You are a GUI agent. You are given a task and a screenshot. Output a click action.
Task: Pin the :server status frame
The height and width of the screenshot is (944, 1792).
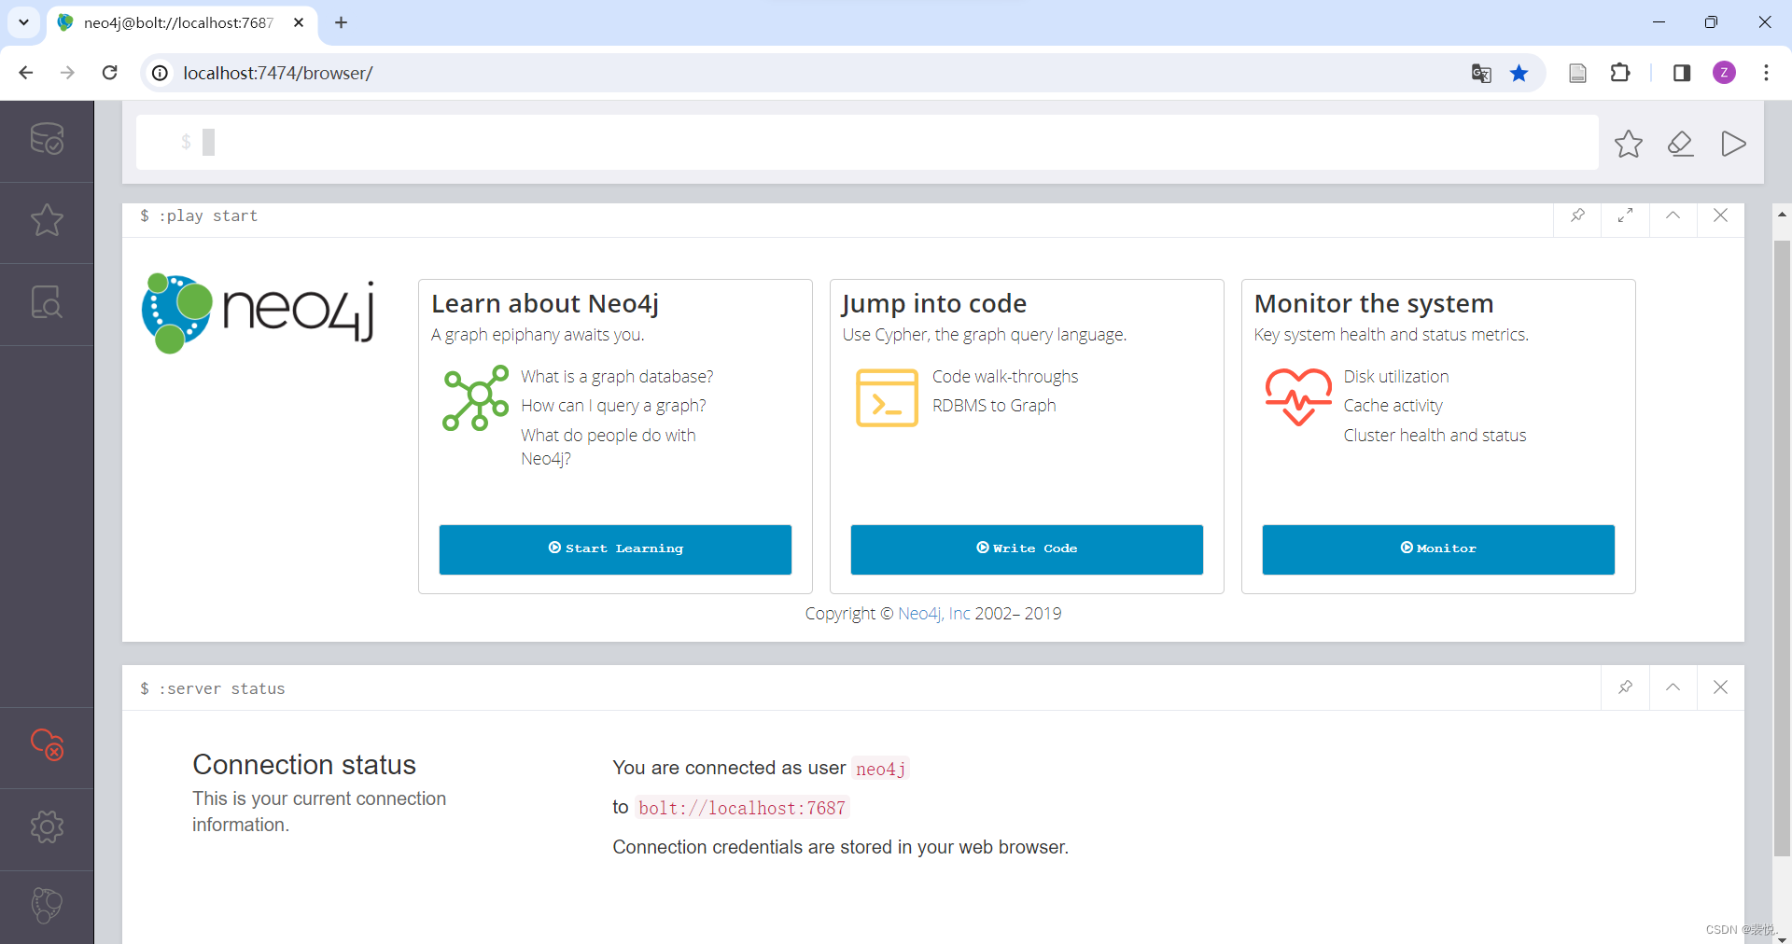[x=1626, y=687]
